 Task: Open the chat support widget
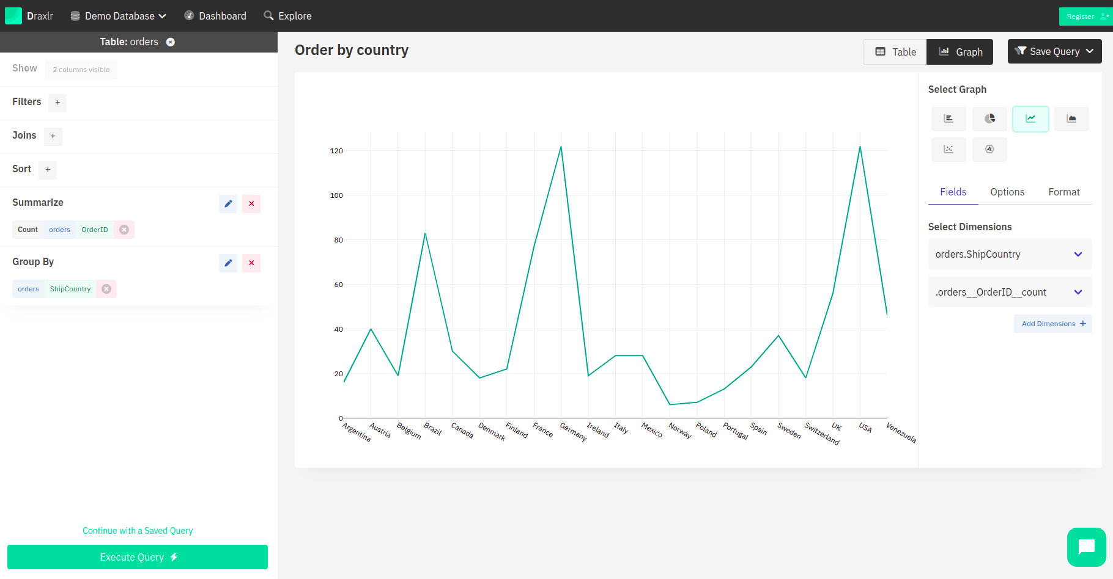click(x=1087, y=547)
